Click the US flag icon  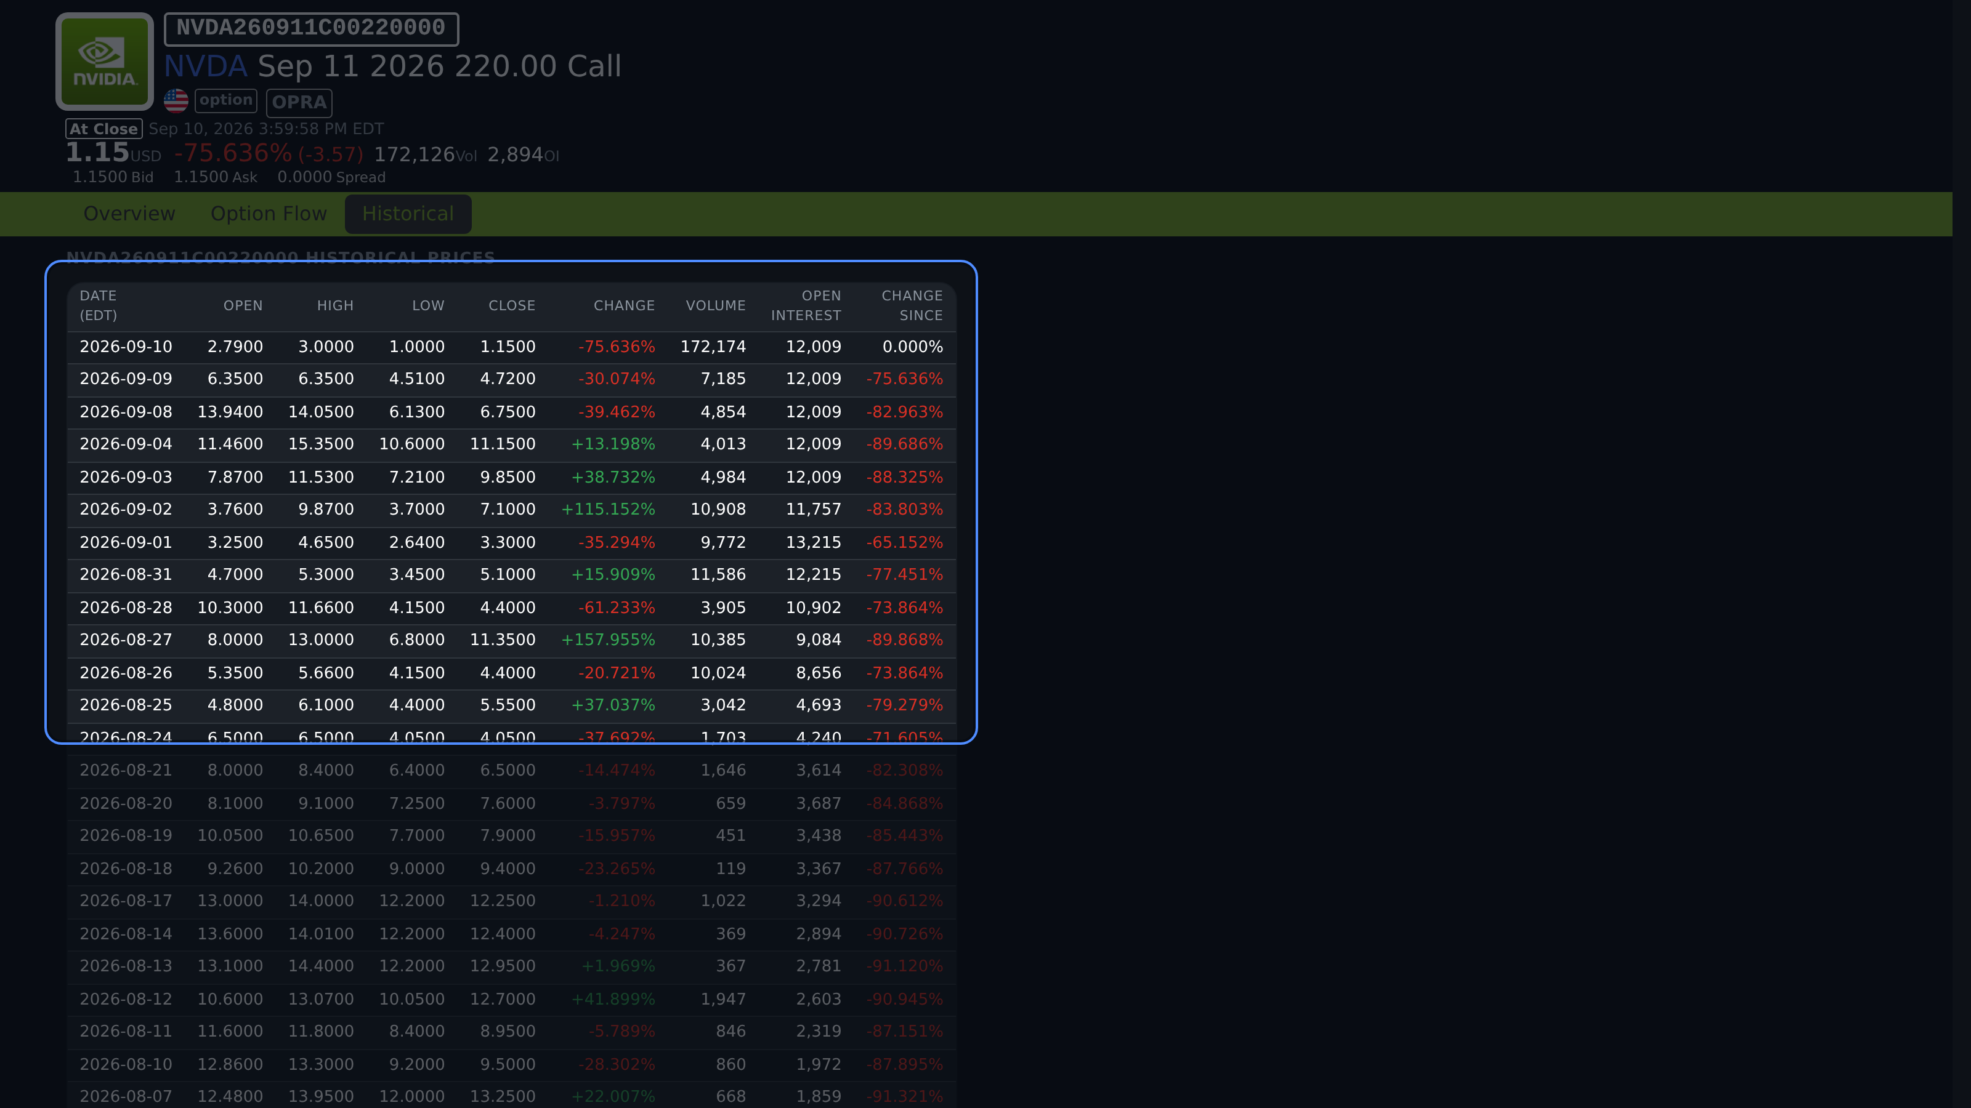pos(176,101)
